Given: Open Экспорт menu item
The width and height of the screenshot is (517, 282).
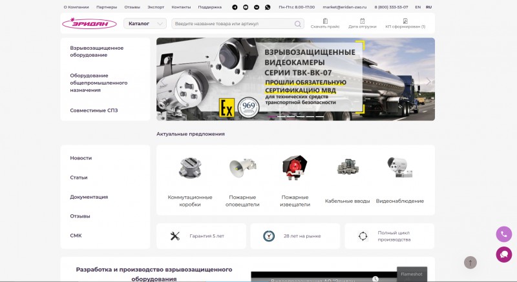Looking at the screenshot, I should [156, 7].
